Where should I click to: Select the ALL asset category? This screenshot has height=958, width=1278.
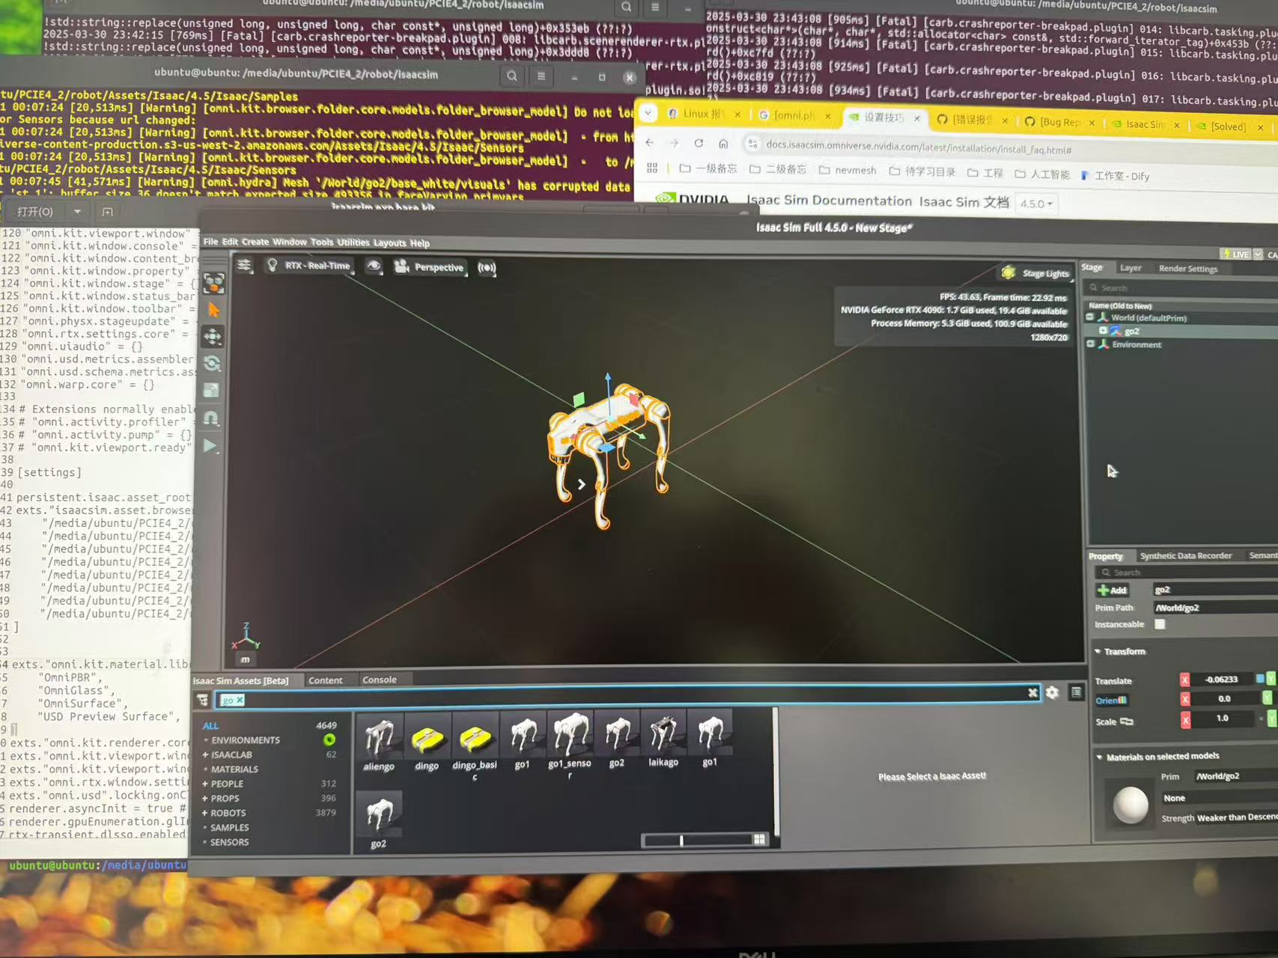211,725
